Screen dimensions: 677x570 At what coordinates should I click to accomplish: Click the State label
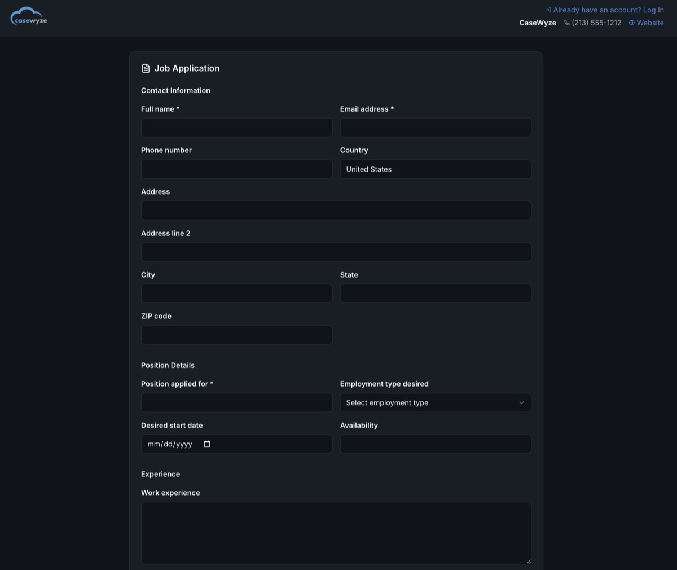click(x=349, y=275)
